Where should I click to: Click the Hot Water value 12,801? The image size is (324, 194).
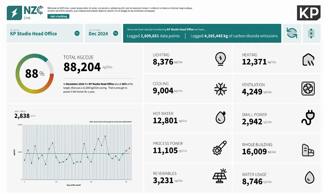tap(165, 120)
